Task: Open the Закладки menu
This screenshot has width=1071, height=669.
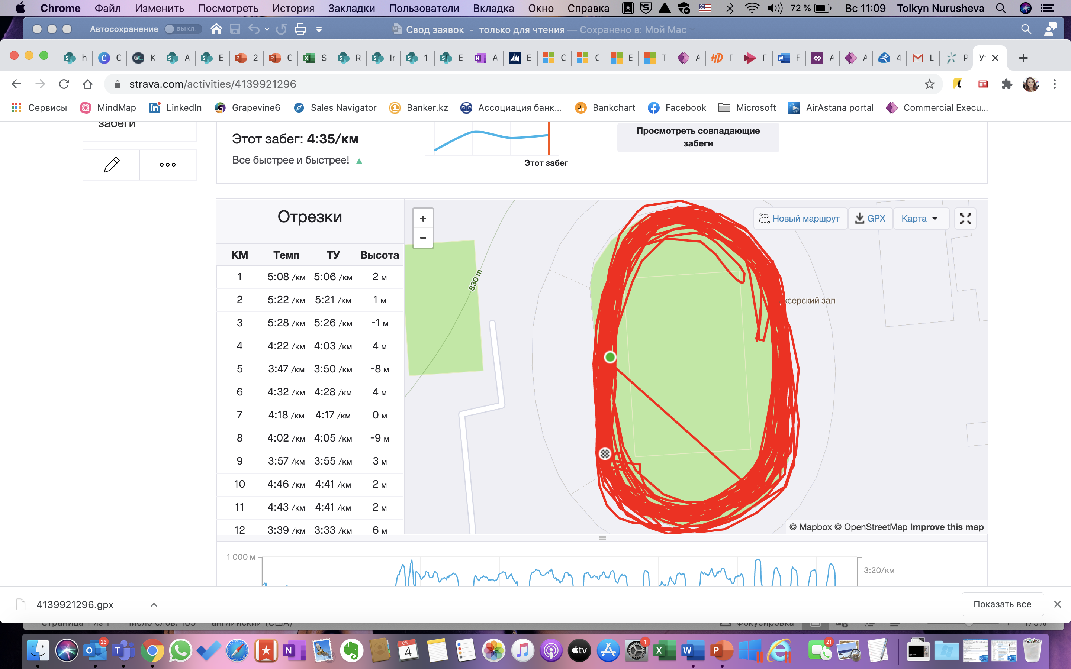Action: click(351, 8)
